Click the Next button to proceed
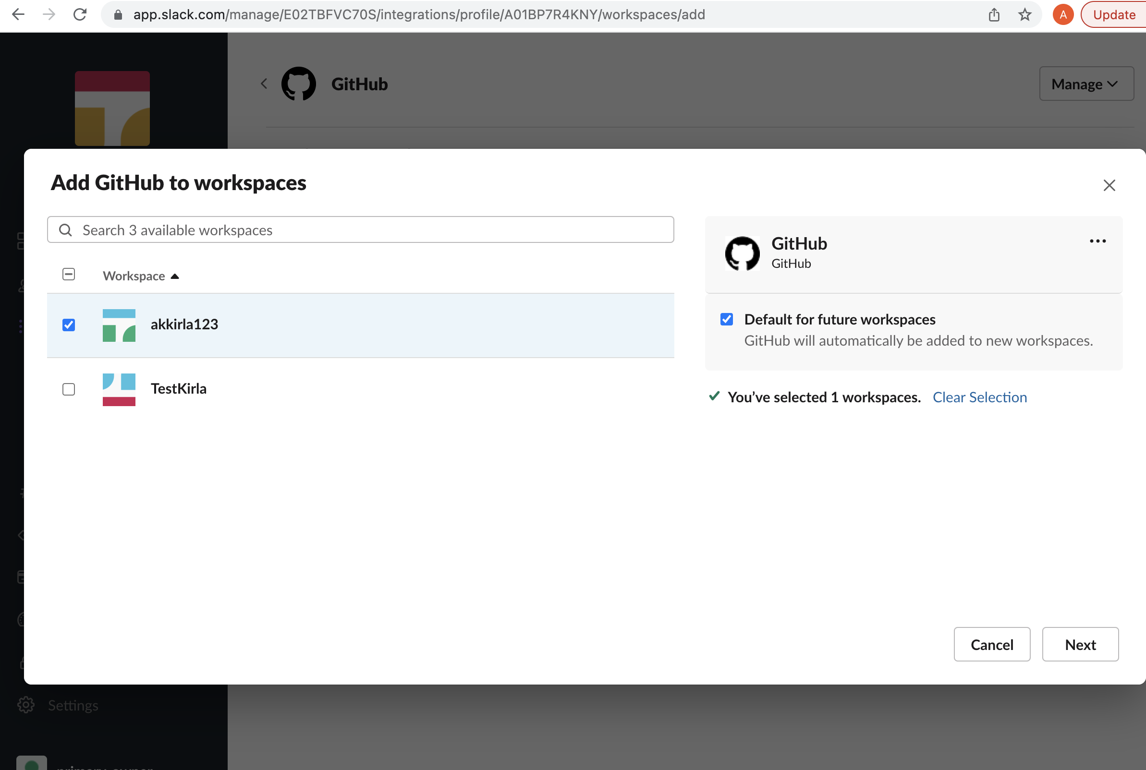The width and height of the screenshot is (1146, 770). click(1081, 644)
